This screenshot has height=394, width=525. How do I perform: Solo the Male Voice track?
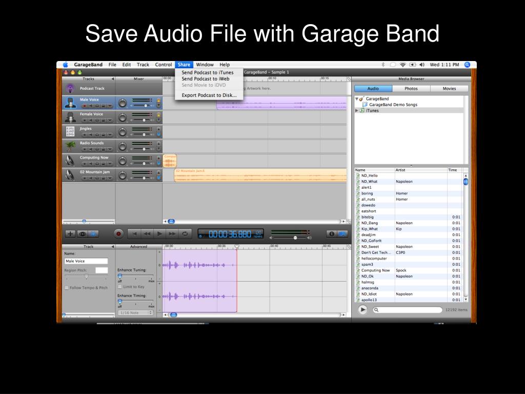pyautogui.click(x=97, y=106)
